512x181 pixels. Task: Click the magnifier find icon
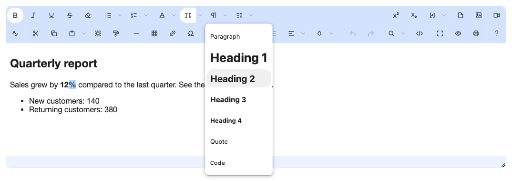tap(391, 33)
